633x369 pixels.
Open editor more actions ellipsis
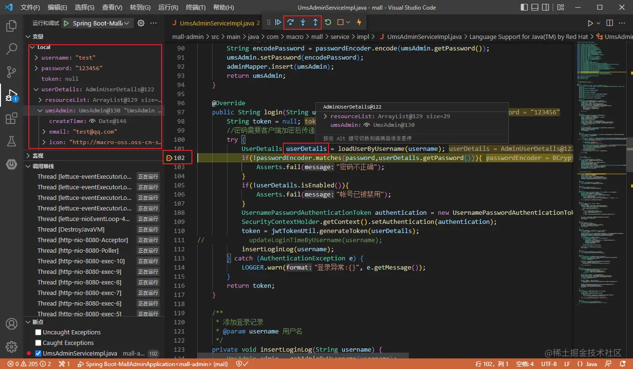[x=623, y=23]
